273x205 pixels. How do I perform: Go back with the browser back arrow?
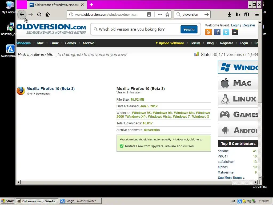point(22,14)
